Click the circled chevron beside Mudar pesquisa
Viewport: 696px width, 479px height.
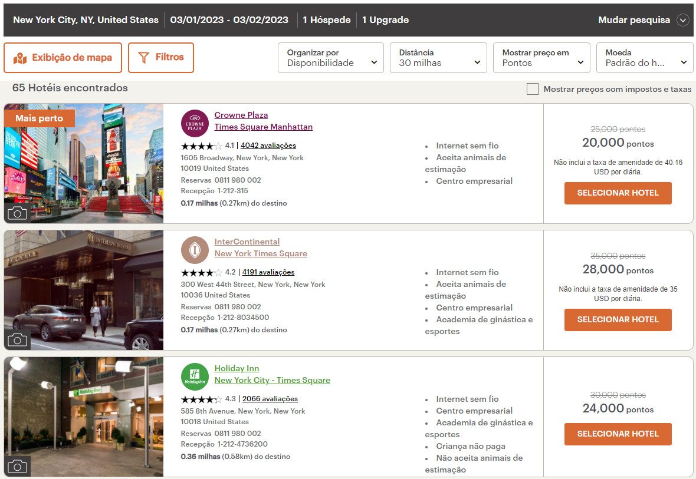[682, 20]
